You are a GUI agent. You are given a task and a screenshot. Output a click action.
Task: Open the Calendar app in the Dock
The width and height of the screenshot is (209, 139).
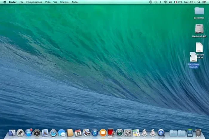(78, 132)
